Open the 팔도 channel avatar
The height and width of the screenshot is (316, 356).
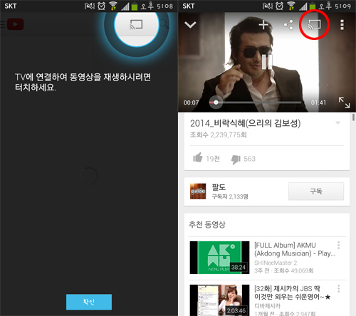click(198, 191)
